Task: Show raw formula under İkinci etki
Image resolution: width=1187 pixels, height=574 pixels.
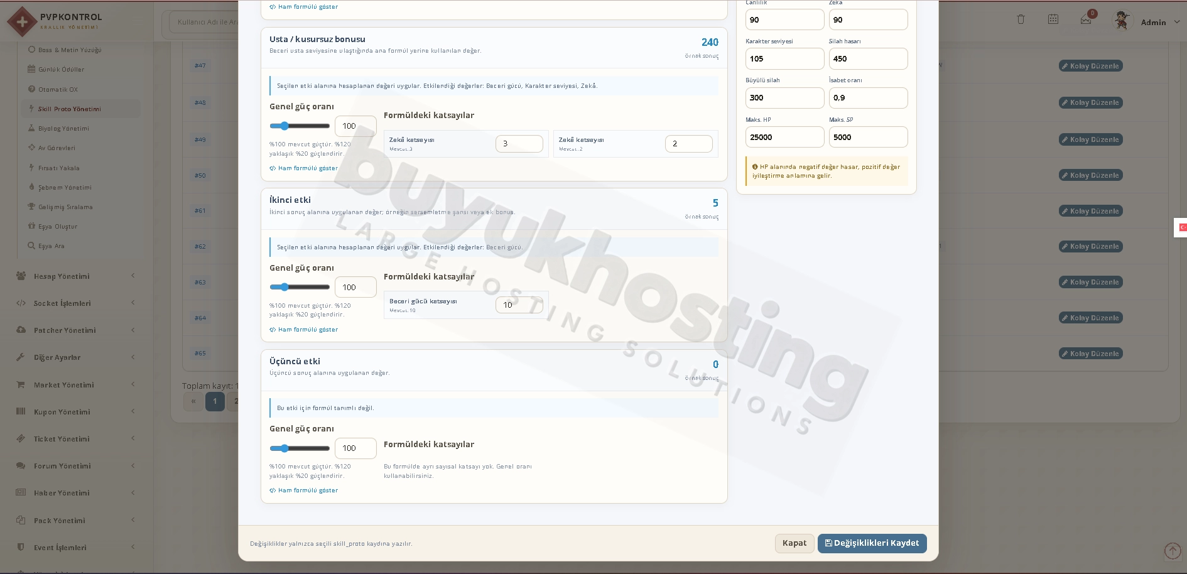Action: point(304,330)
